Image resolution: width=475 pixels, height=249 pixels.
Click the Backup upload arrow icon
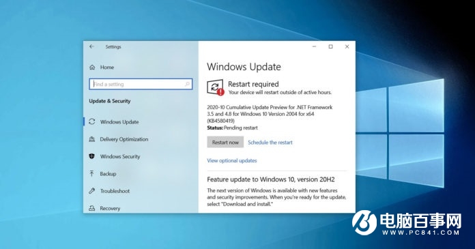coord(91,173)
